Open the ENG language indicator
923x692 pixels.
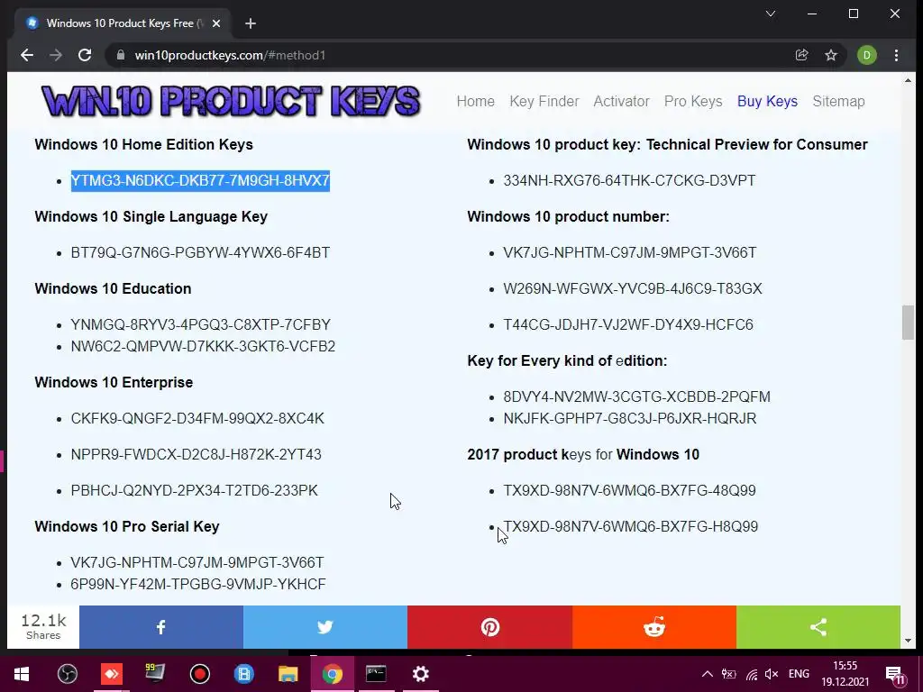tap(799, 674)
